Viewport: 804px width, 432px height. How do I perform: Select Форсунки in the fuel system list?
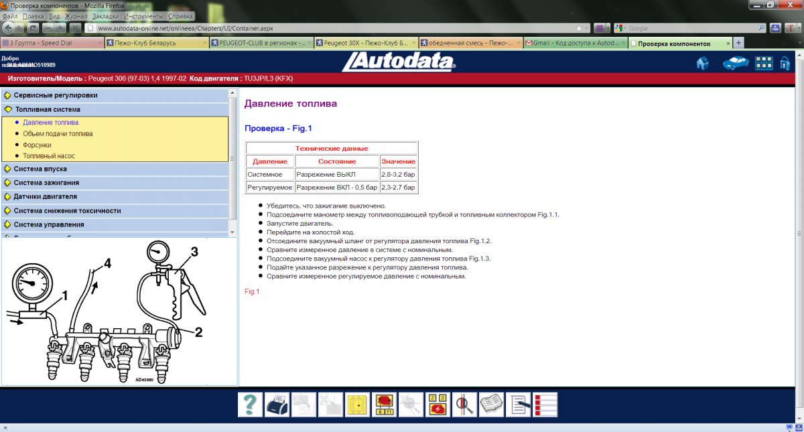pos(37,145)
